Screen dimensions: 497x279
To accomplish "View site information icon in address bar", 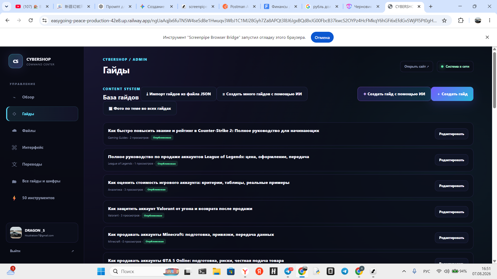I will 45,20.
